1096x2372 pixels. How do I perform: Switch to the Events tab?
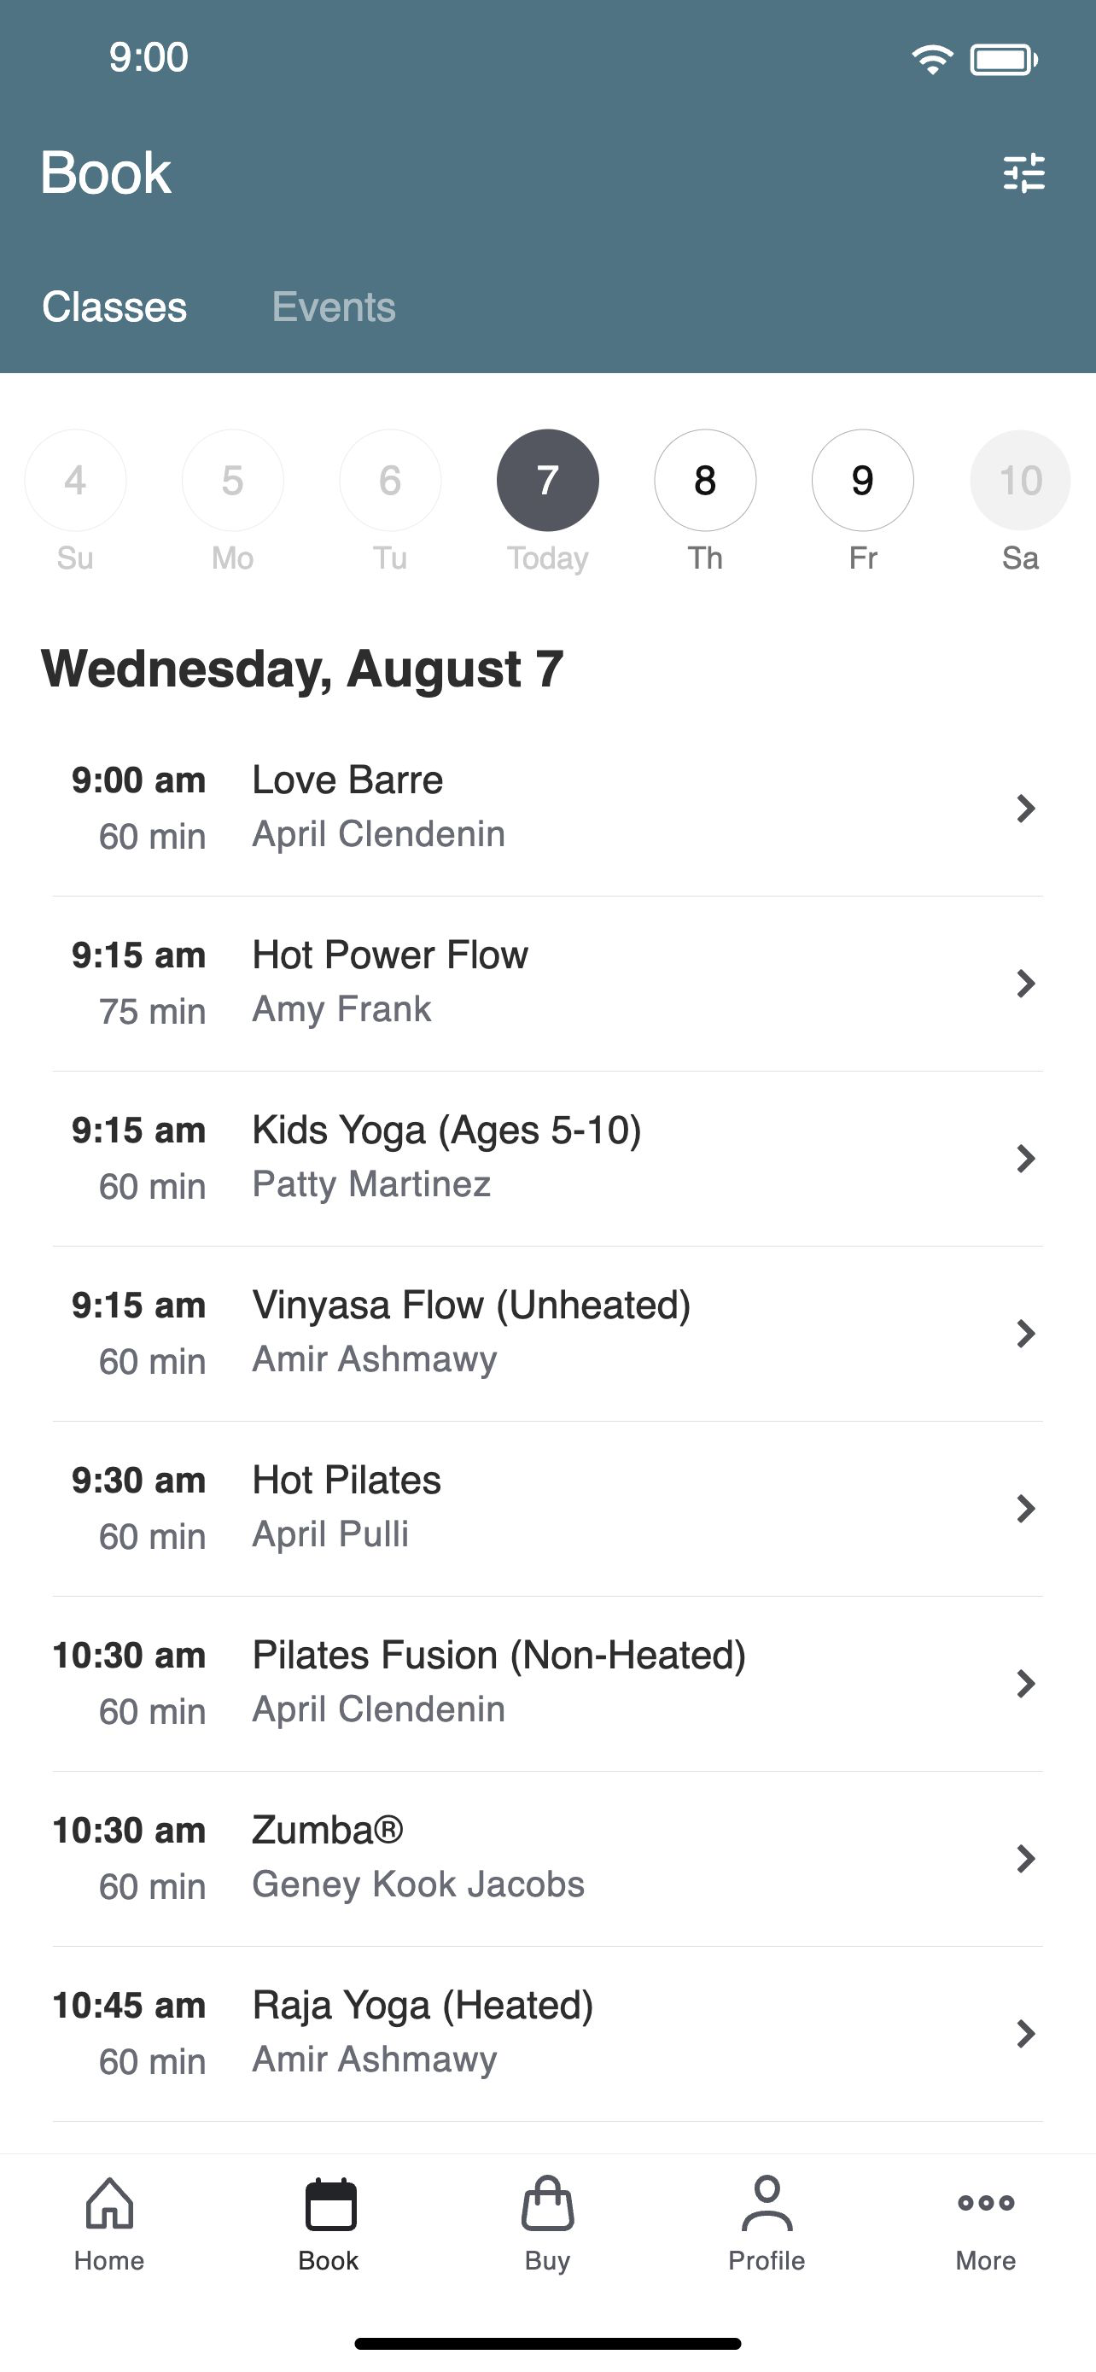[x=333, y=307]
